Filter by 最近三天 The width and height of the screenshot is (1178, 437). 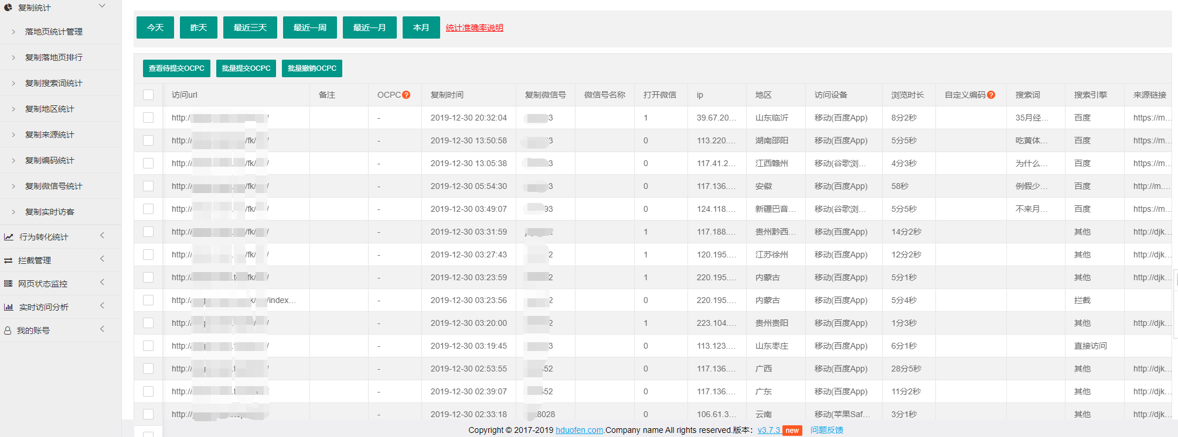250,27
